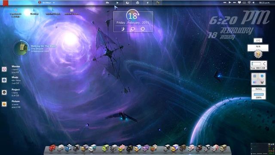
Task: Click the red bookmark tab in top-left corner
Action: coord(6,3)
